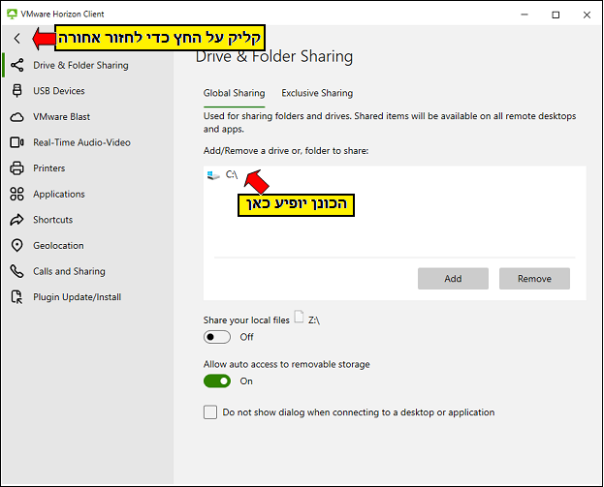Viewport: 604px width, 487px height.
Task: Click the Printers printer icon
Action: click(x=16, y=168)
